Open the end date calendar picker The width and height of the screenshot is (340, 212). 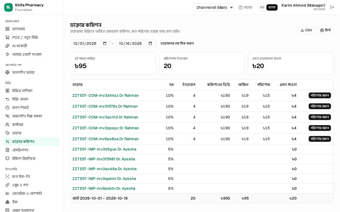(150, 43)
